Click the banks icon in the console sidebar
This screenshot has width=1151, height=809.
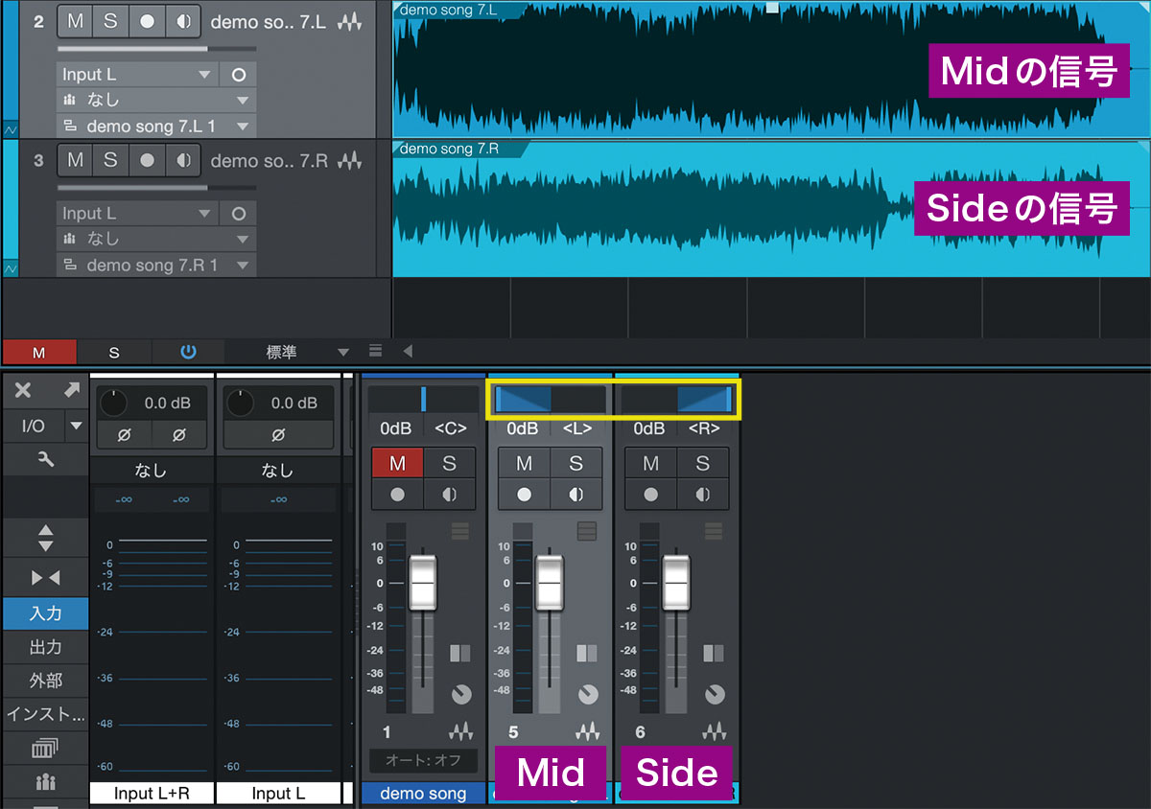[x=45, y=748]
